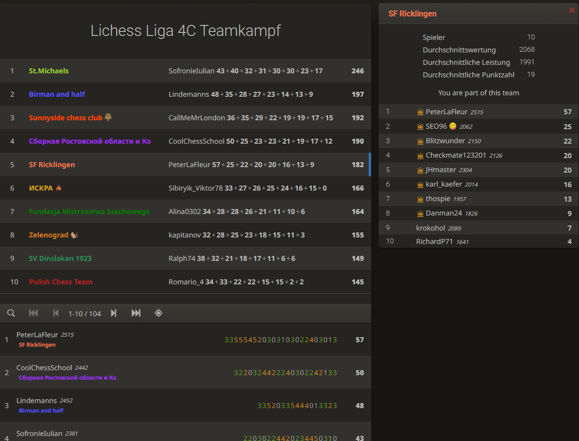Click the crown icon beside SEO96
579x441 pixels.
(419, 126)
